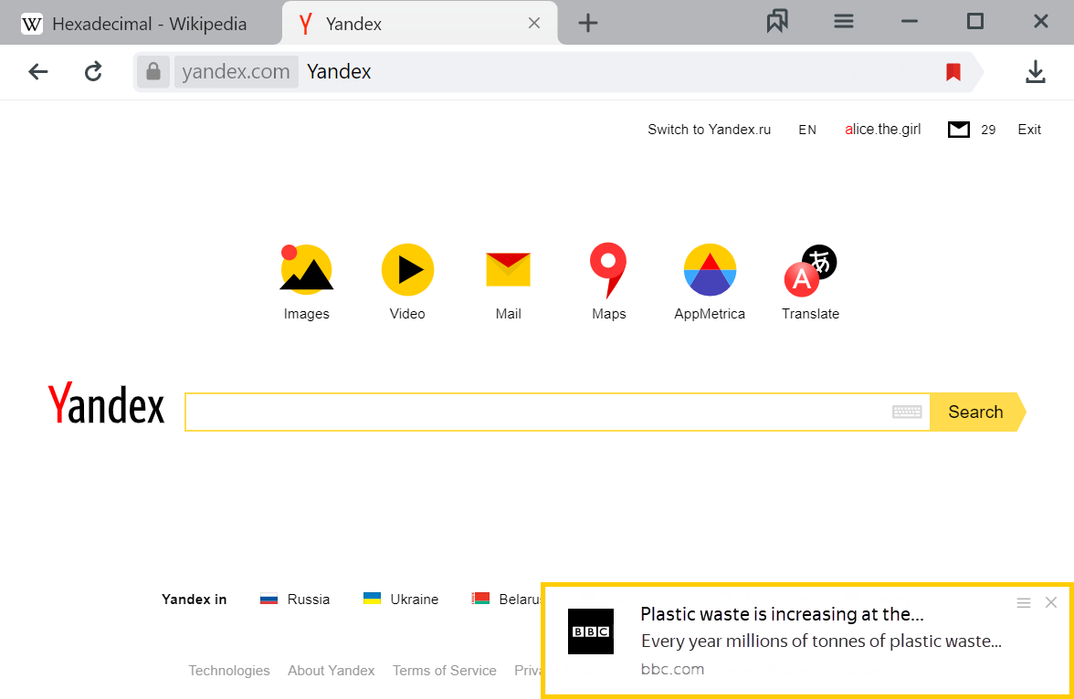Click the Images label under icon
The width and height of the screenshot is (1074, 699).
tap(306, 314)
